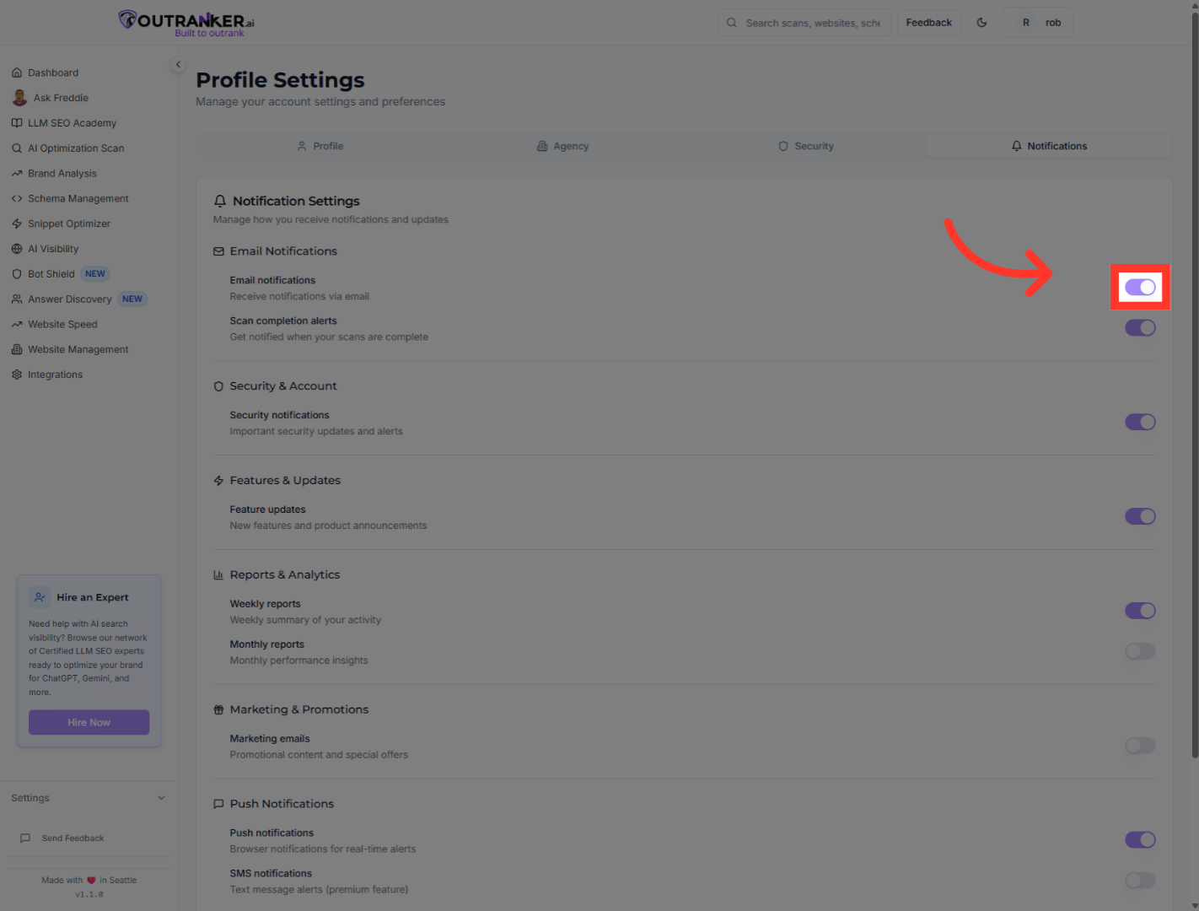Switch to the Security tab
This screenshot has width=1199, height=911.
tap(805, 145)
